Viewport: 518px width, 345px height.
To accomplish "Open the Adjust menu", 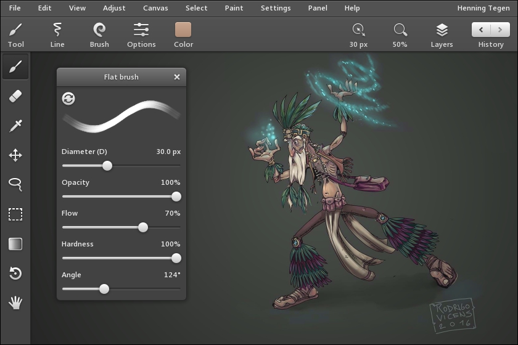I will pos(114,8).
